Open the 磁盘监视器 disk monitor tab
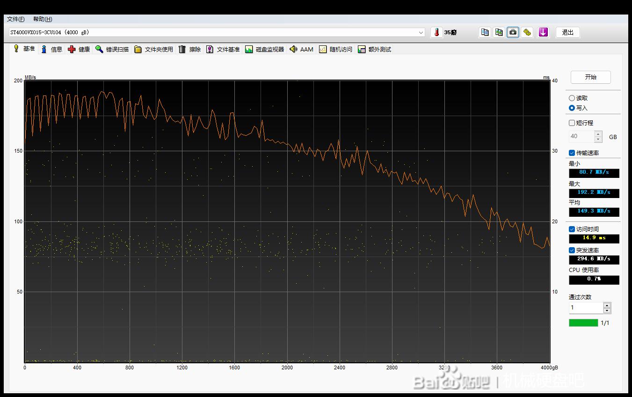The height and width of the screenshot is (397, 632). click(265, 49)
